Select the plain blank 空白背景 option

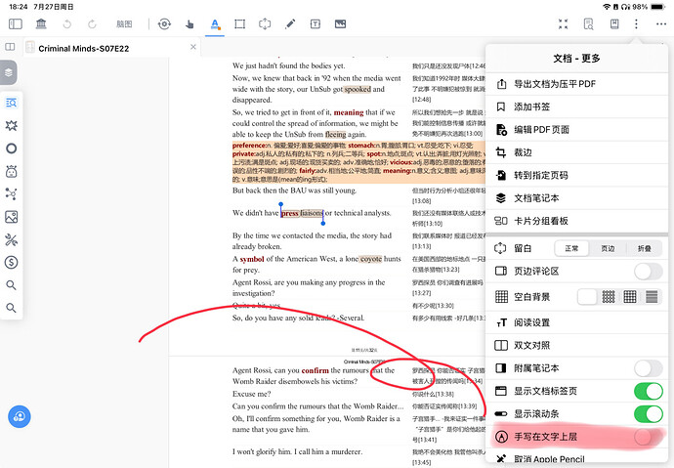click(587, 296)
